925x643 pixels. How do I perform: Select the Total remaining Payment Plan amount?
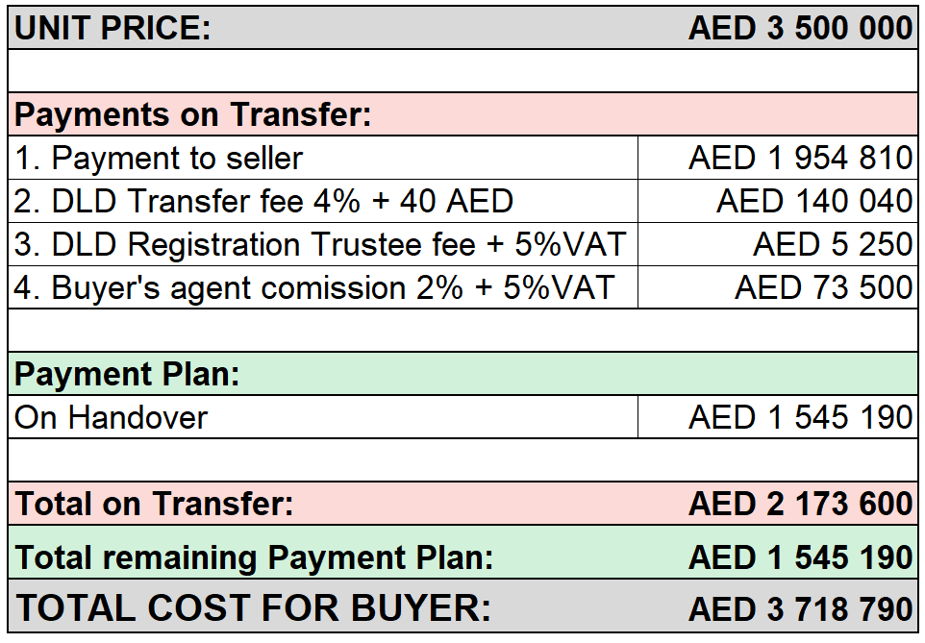point(801,557)
